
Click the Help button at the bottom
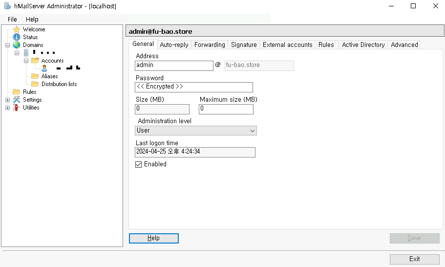(x=154, y=238)
